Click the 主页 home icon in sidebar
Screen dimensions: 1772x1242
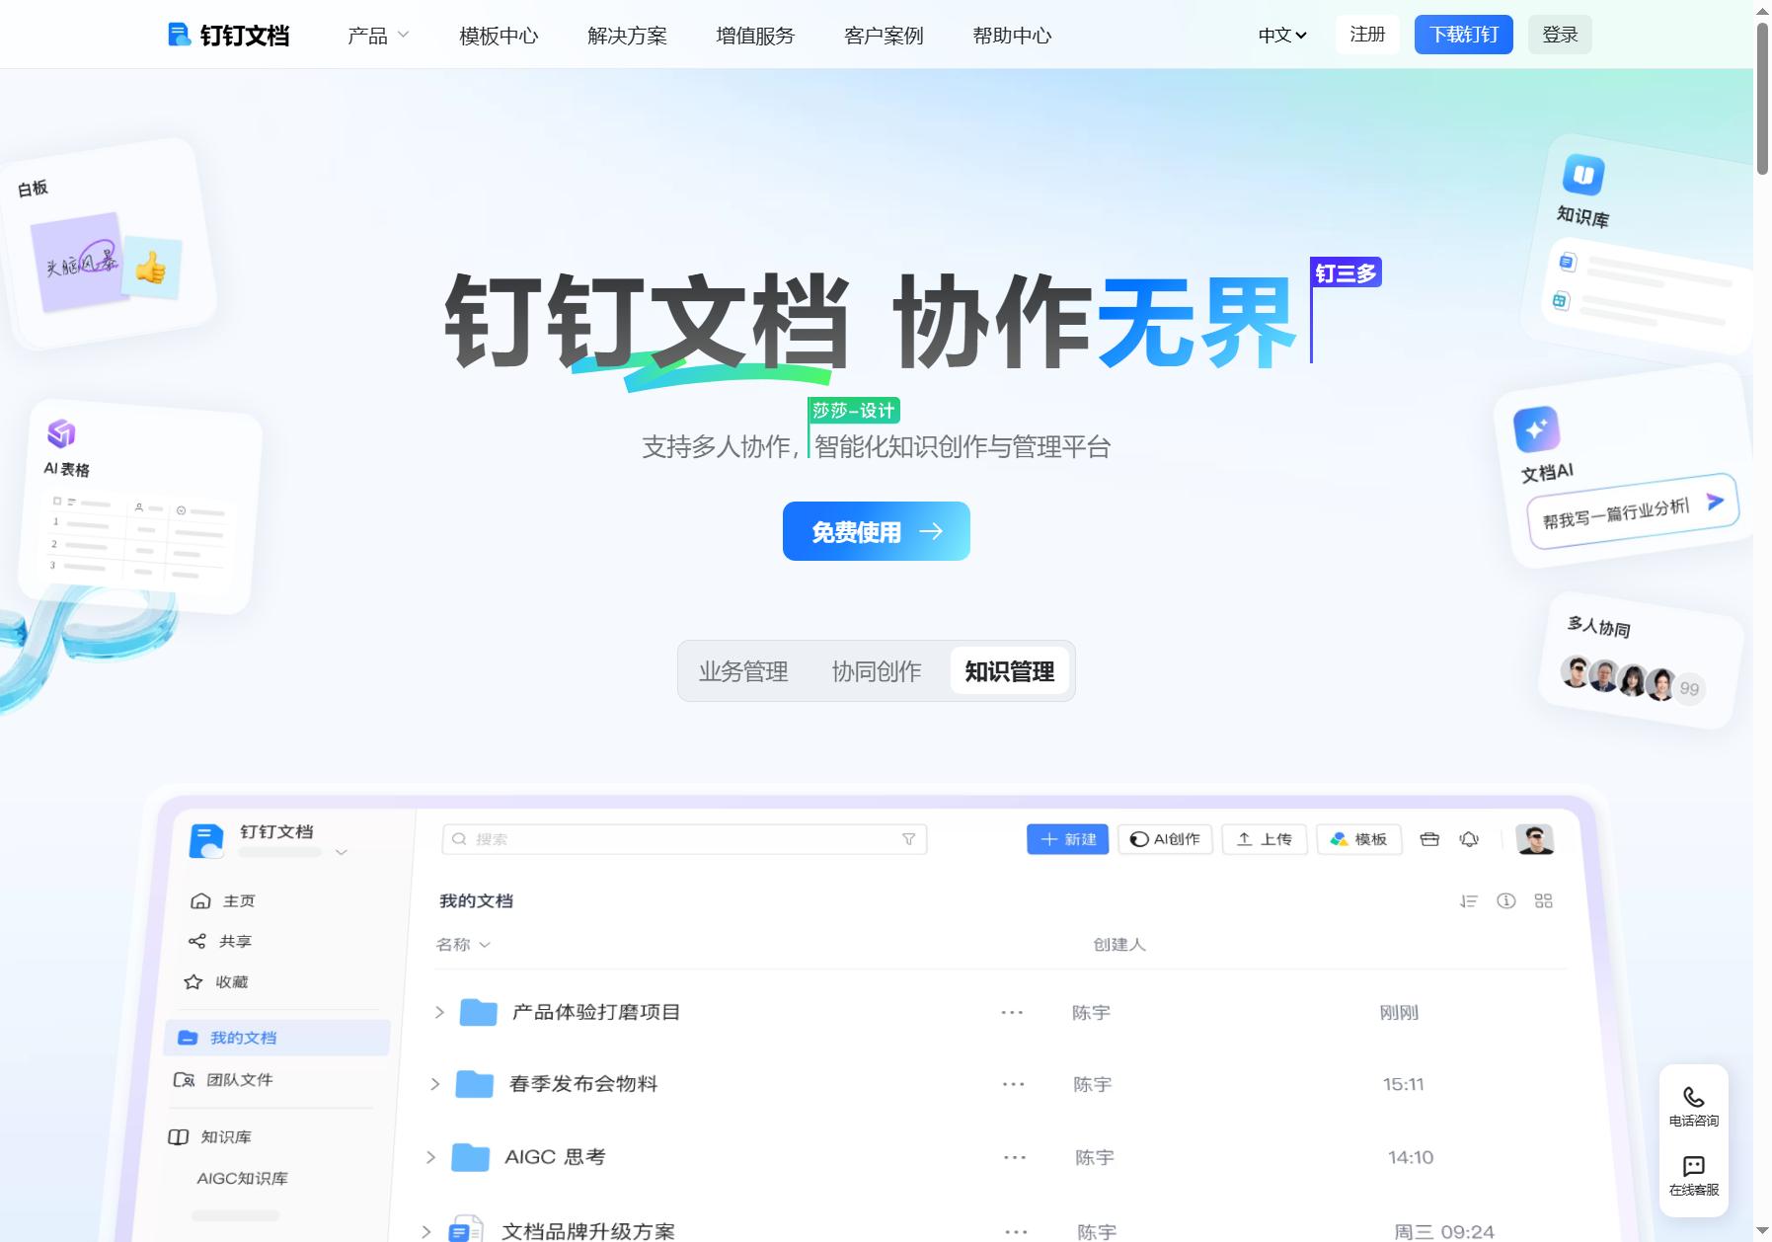[x=200, y=900]
